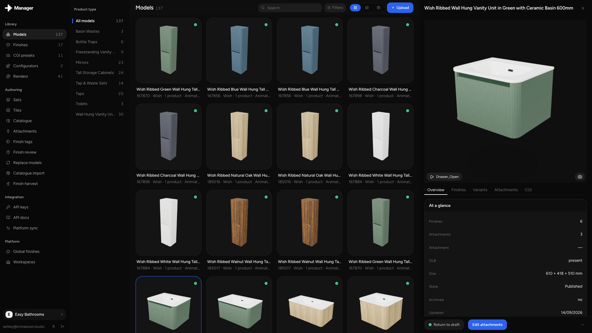Play the Drawer_Open animation
Screen dimensions: 592x333
click(444, 177)
